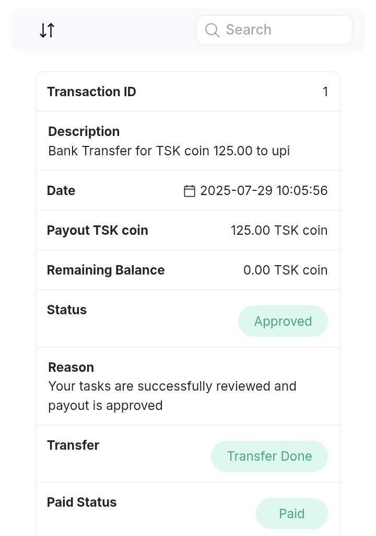
Task: Click the Remaining Balance label
Action: pos(105,270)
